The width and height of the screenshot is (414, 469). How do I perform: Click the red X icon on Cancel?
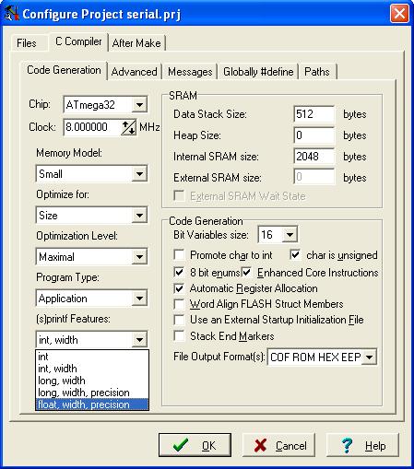click(261, 445)
